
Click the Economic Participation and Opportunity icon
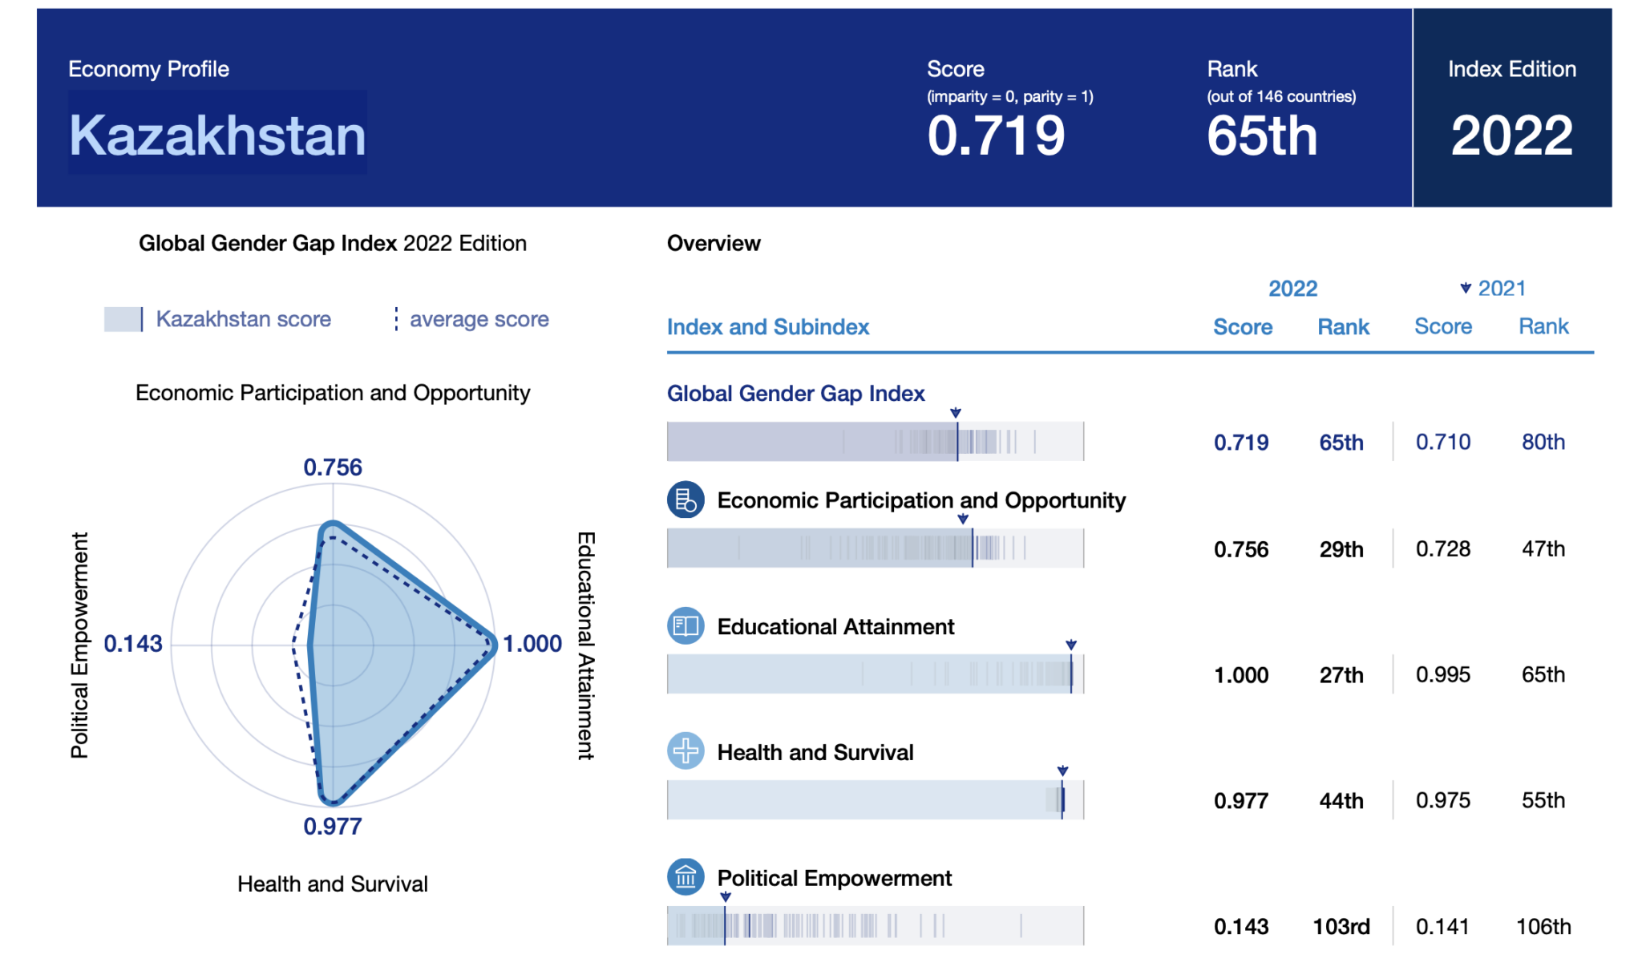[686, 500]
